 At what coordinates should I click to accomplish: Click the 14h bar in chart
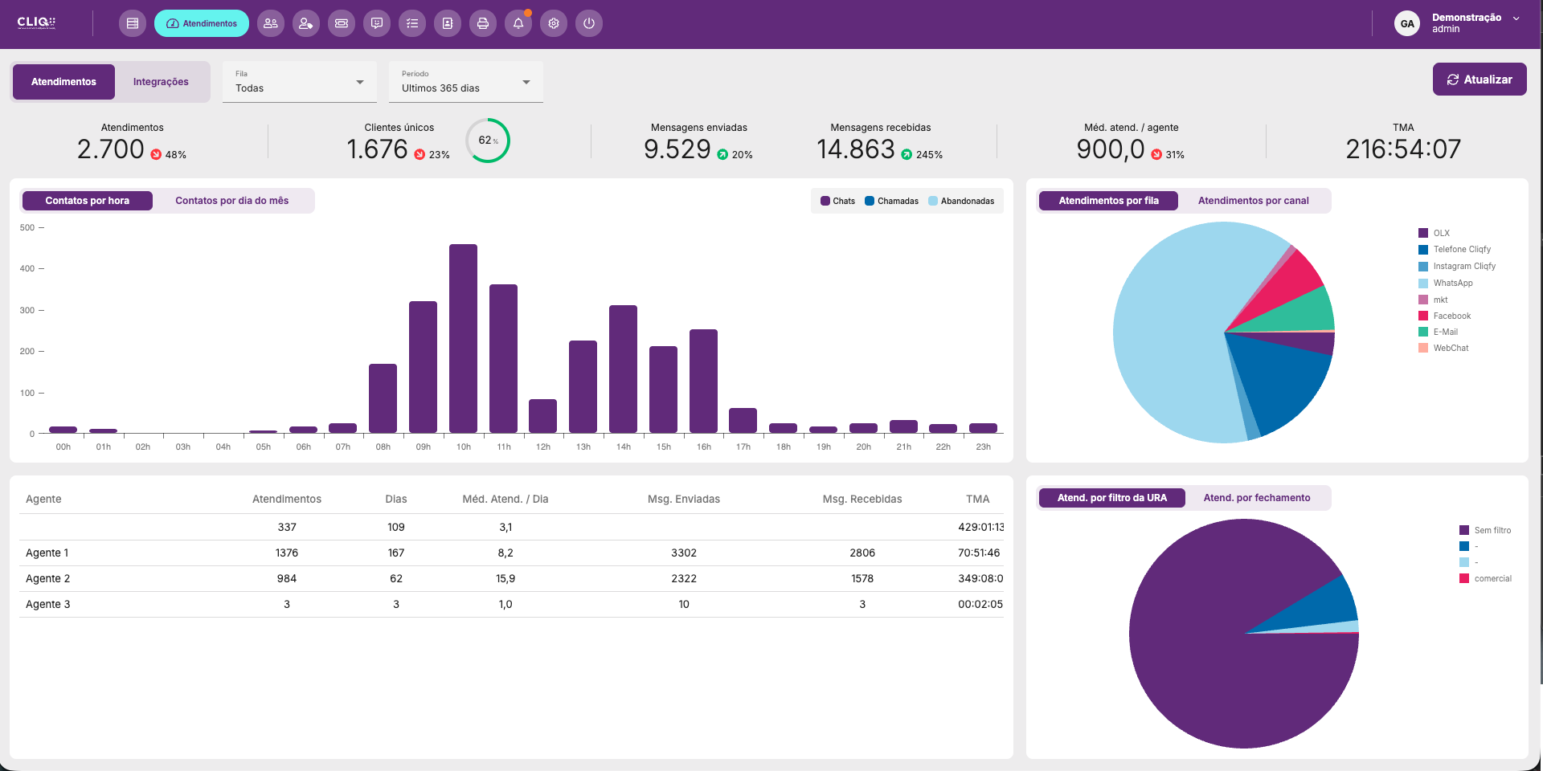click(x=624, y=369)
